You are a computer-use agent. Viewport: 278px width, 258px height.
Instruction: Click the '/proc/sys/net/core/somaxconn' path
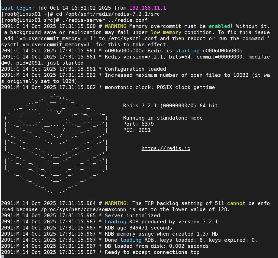point(83,210)
